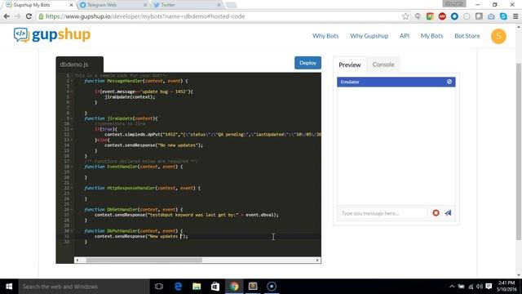Switch to the Console tab
Viewport: 522px width, 294px height.
pos(383,65)
